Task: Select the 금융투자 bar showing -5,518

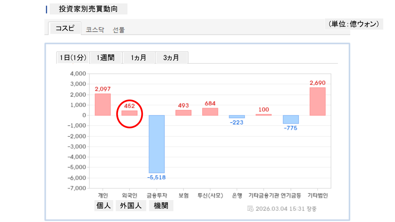Action: click(157, 144)
